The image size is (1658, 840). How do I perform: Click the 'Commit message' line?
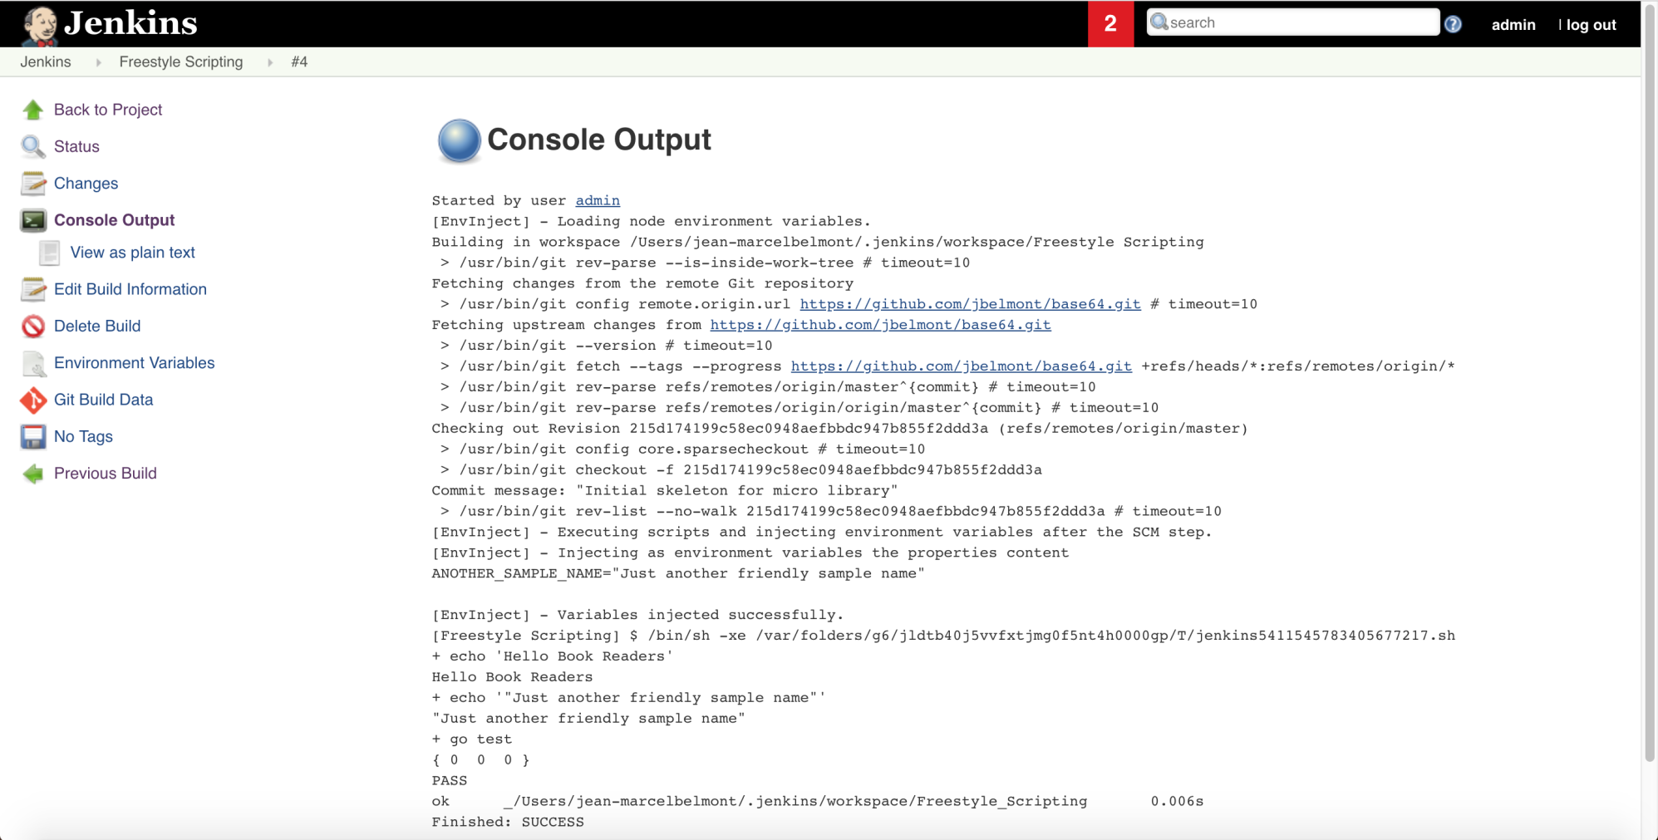click(665, 490)
